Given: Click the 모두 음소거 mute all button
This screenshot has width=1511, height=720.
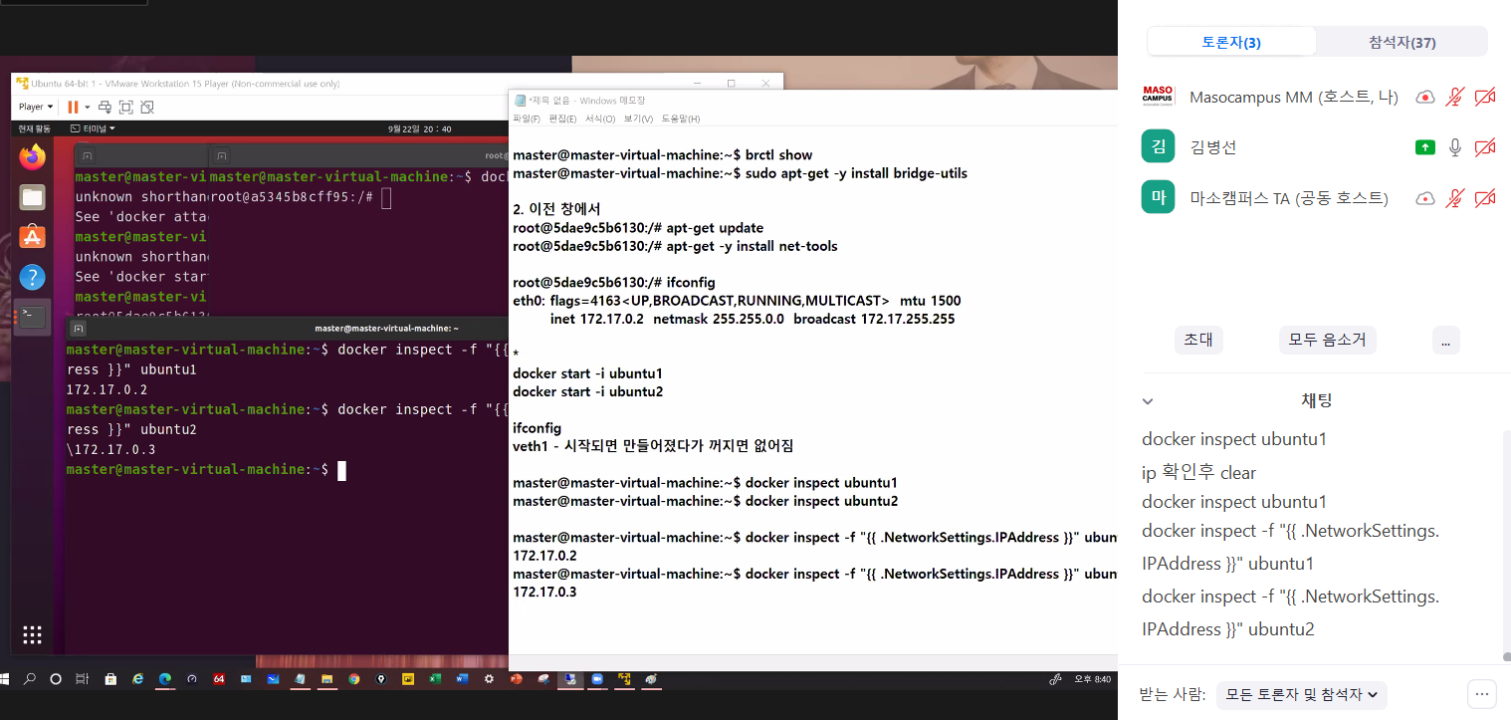Looking at the screenshot, I should [x=1327, y=340].
